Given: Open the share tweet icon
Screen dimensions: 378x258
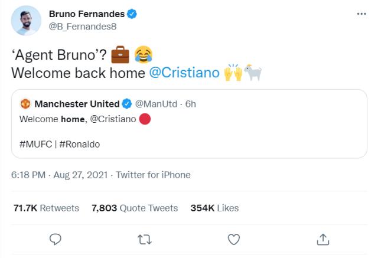Looking at the screenshot, I should pyautogui.click(x=322, y=239).
